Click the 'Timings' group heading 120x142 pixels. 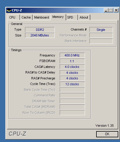[16, 50]
